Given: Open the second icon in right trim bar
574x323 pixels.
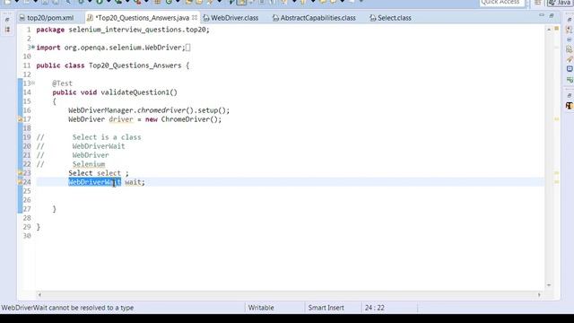Looking at the screenshot, I should (569, 30).
